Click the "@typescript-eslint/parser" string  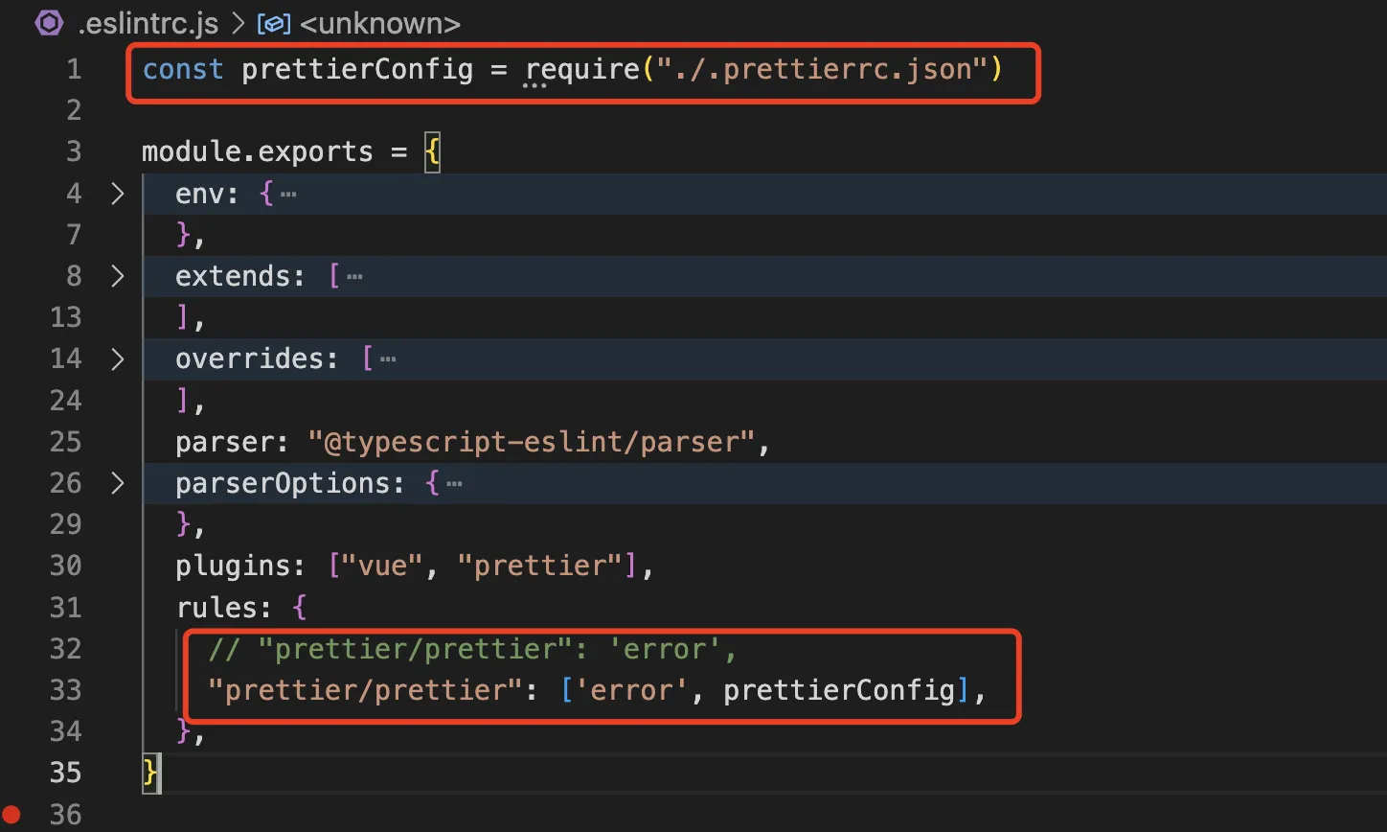532,442
